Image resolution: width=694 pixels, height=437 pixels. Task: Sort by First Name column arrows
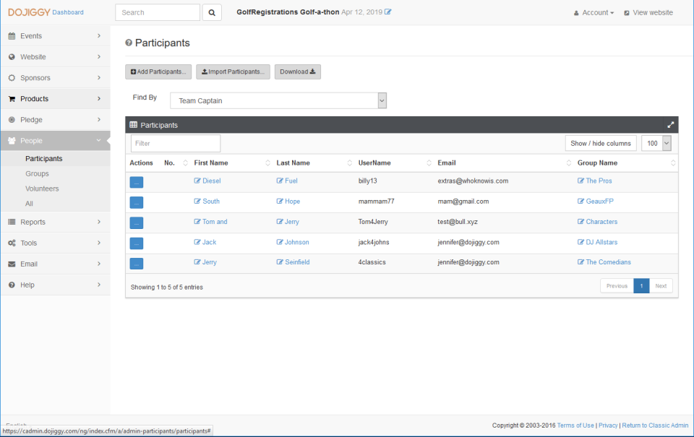(x=267, y=163)
